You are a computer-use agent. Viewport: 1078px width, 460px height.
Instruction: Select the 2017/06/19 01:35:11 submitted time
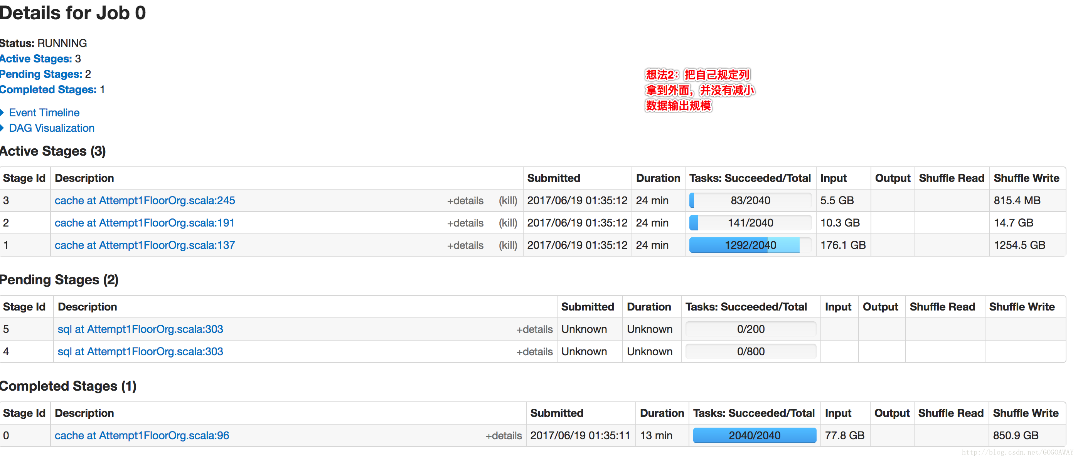[x=580, y=435]
